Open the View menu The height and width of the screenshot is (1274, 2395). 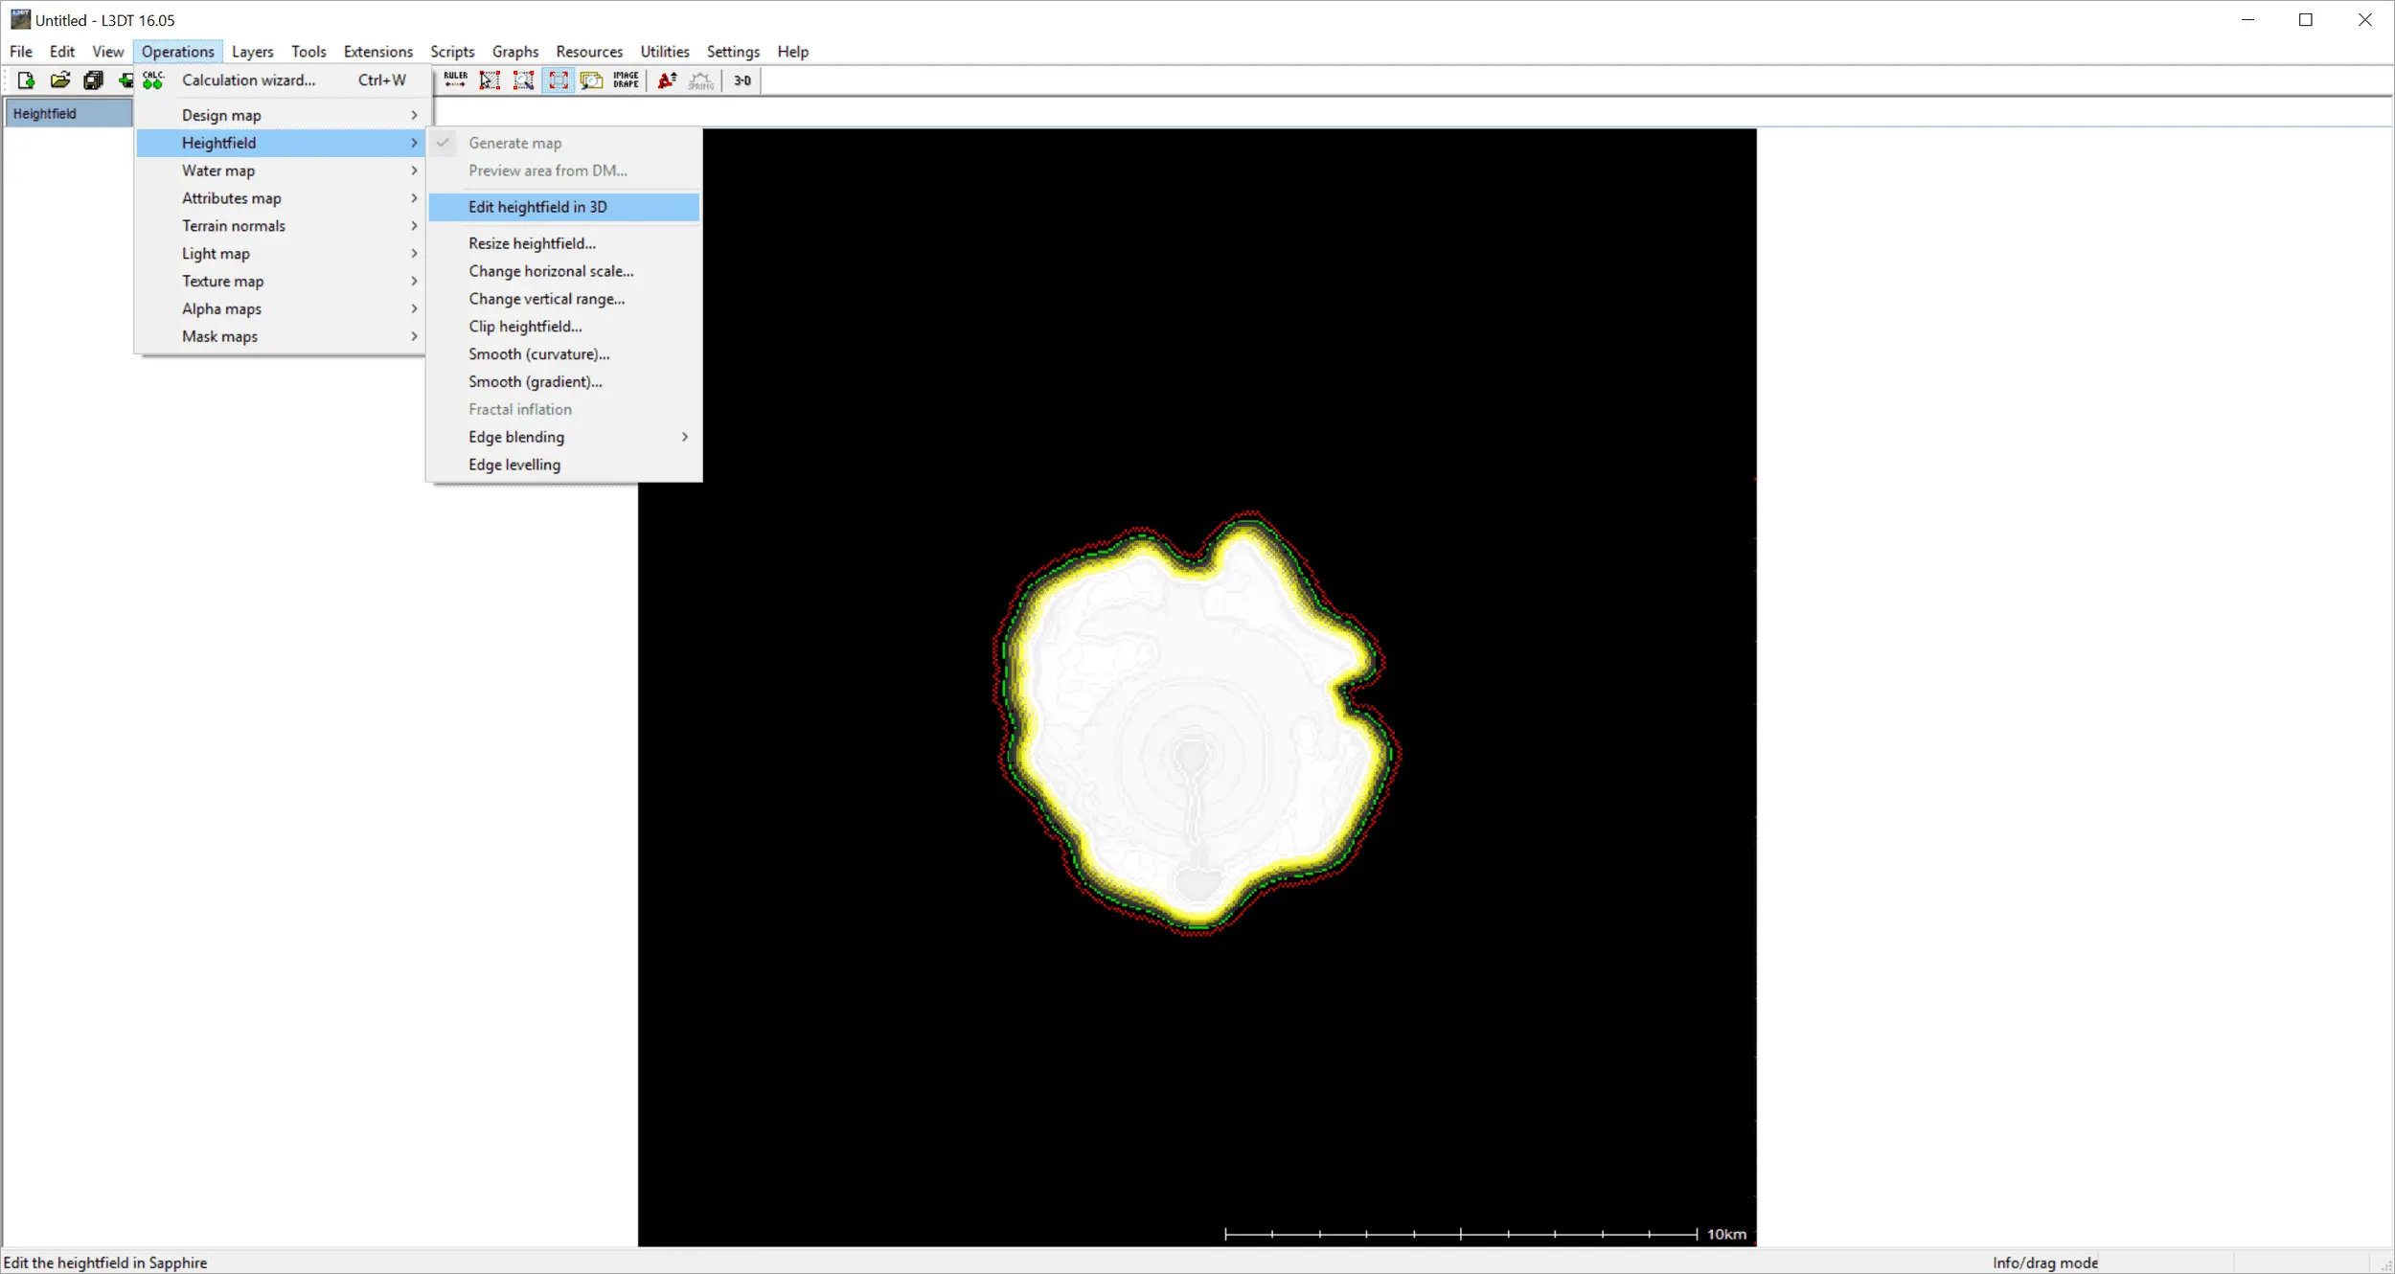point(107,52)
